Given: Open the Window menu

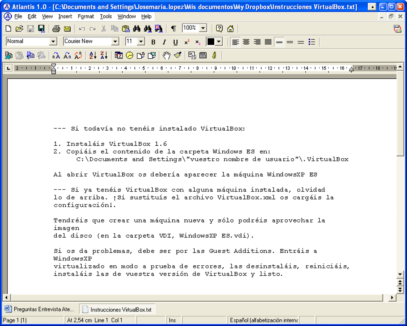Looking at the screenshot, I should pos(126,16).
